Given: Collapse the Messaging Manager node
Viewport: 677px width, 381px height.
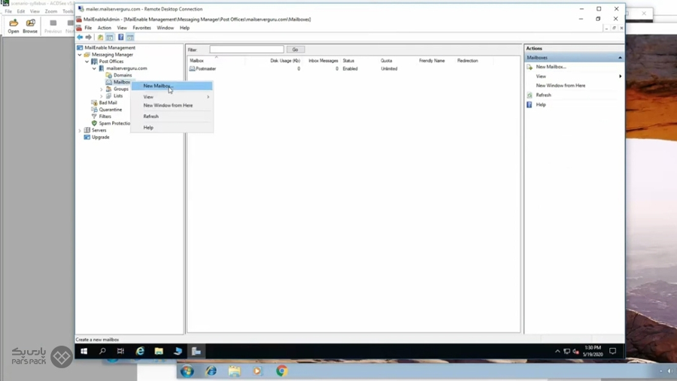Looking at the screenshot, I should click(x=80, y=55).
